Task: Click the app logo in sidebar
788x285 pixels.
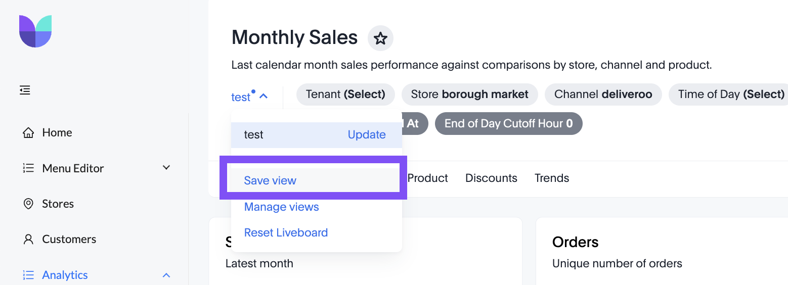Action: pos(35,31)
